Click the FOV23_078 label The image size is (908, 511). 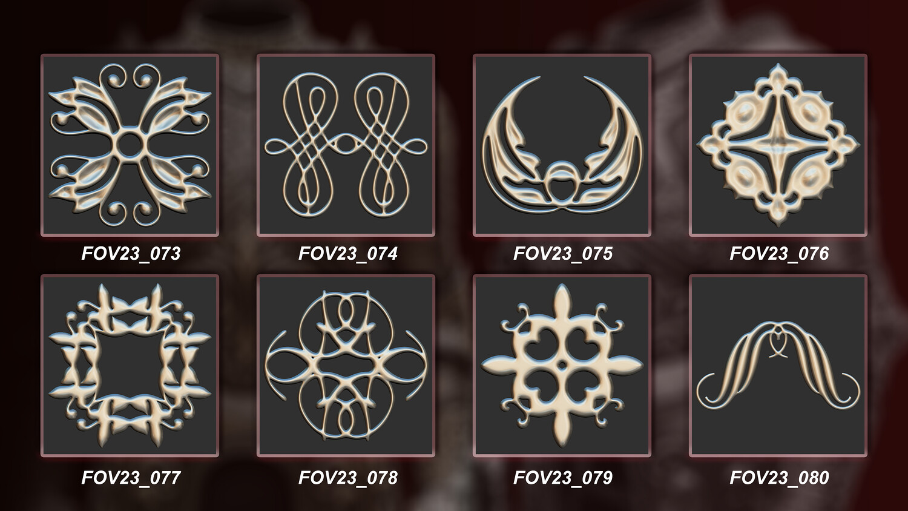[347, 478]
